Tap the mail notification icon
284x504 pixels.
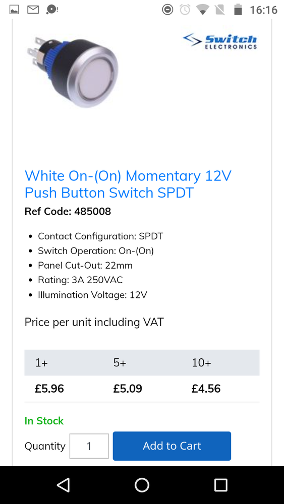click(33, 10)
